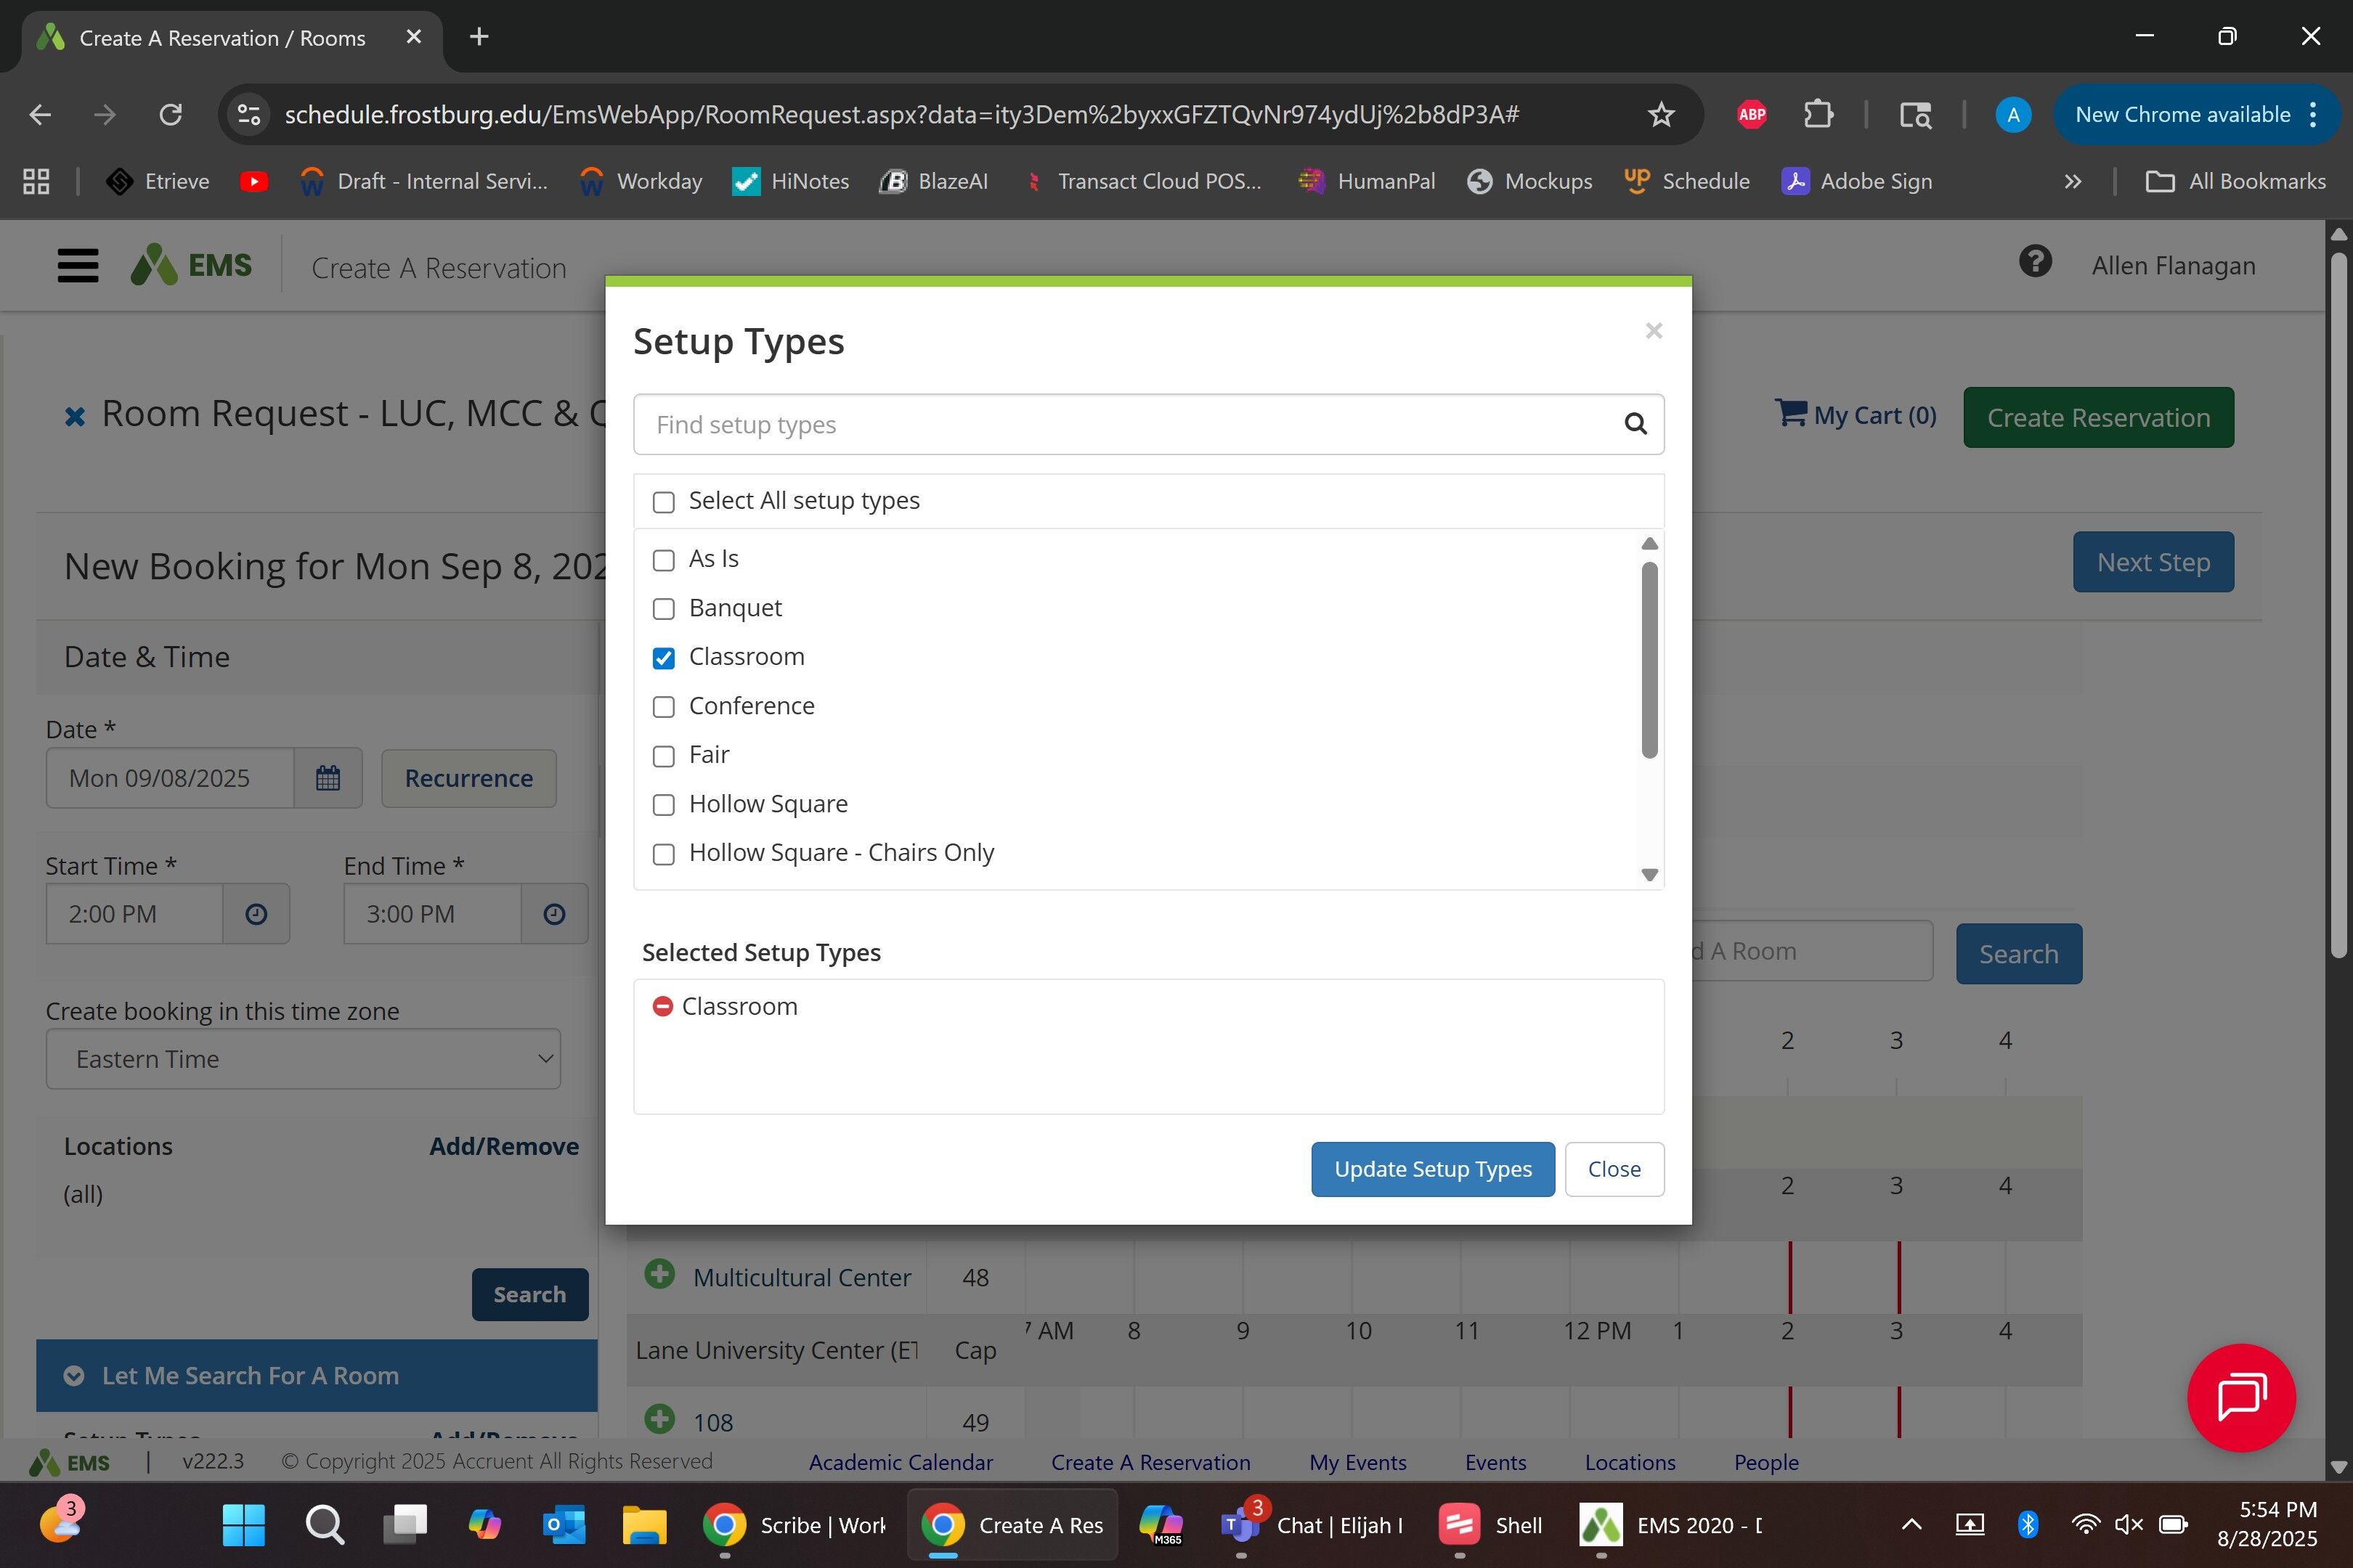The height and width of the screenshot is (1568, 2353).
Task: Click the Close button in dialog
Action: (1614, 1169)
